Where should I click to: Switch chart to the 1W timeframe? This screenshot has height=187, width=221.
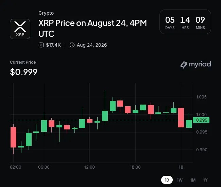(180, 180)
